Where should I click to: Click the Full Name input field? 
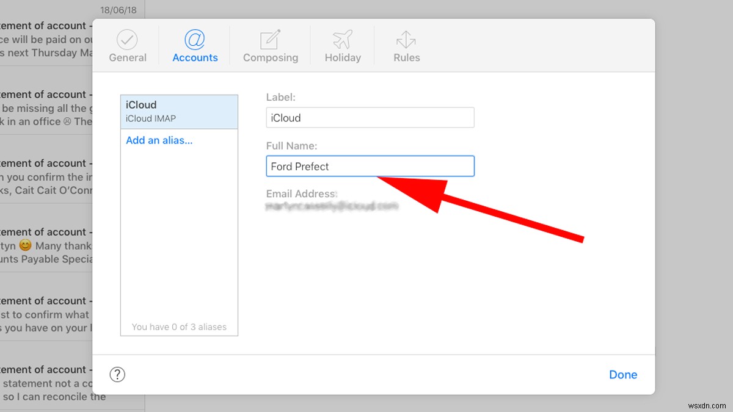click(370, 165)
